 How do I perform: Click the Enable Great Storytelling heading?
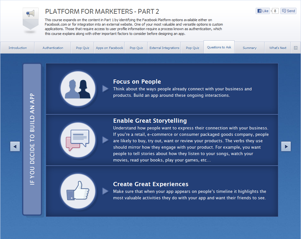click(x=150, y=121)
